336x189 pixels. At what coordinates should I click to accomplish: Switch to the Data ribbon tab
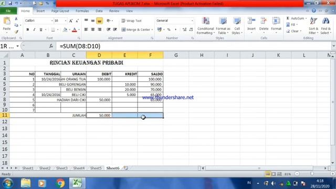tap(99, 11)
